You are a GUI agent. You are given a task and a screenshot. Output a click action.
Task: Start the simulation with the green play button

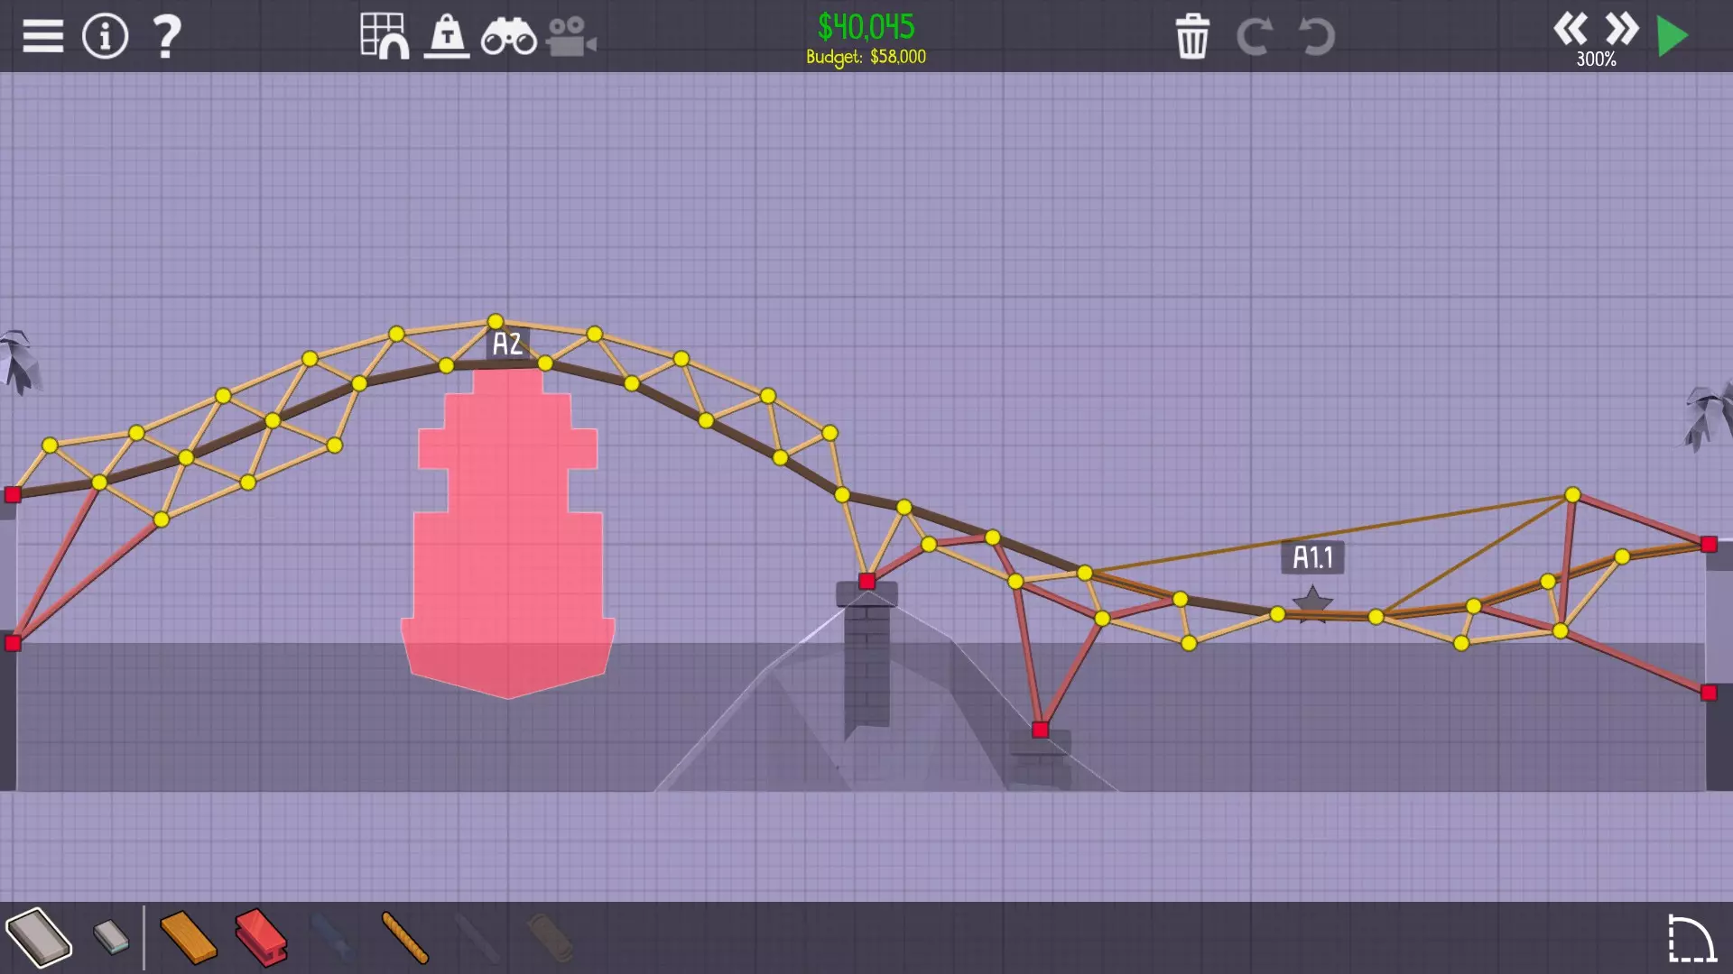(1673, 37)
